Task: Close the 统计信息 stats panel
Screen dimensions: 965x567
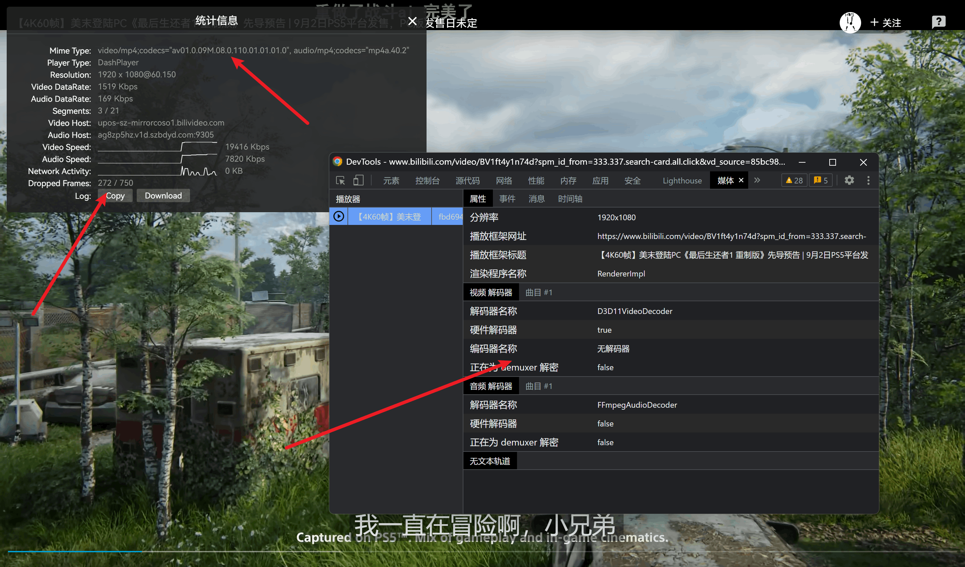Action: (412, 21)
